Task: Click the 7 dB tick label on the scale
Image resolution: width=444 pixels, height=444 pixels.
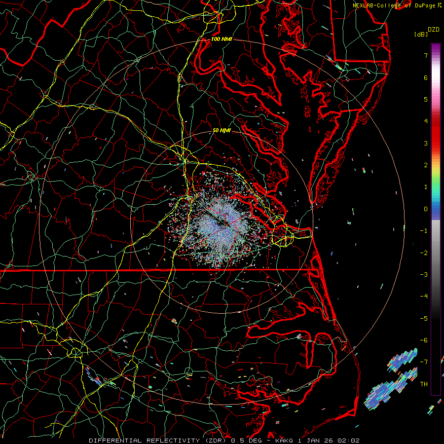Action: tap(426, 55)
